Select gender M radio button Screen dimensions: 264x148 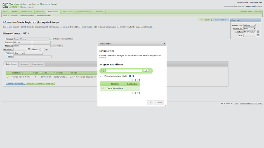[x=45, y=49]
